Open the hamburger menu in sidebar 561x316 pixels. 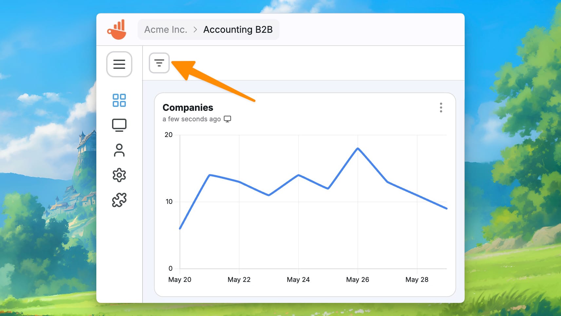(119, 64)
